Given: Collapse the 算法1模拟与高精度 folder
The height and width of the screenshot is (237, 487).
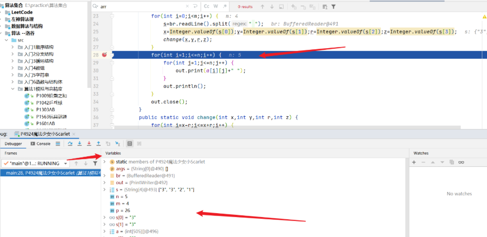Looking at the screenshot, I should coord(13,89).
